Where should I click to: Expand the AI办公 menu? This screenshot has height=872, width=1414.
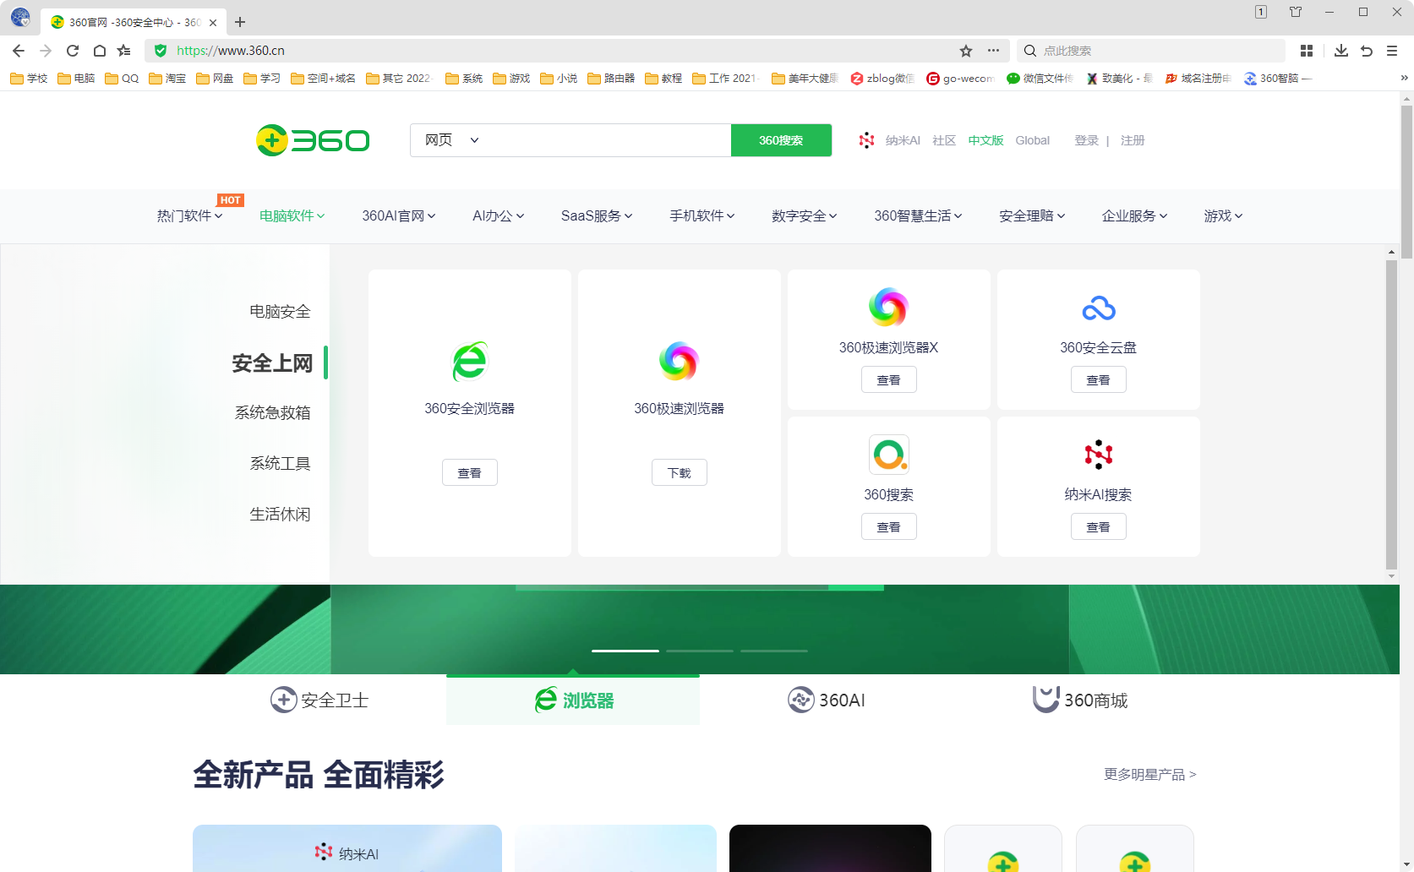499,216
